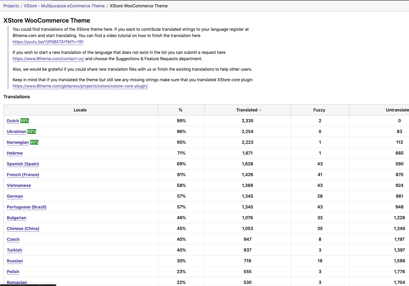This screenshot has width=409, height=286.
Task: Sort table by Fuzzy column header
Action: [319, 110]
